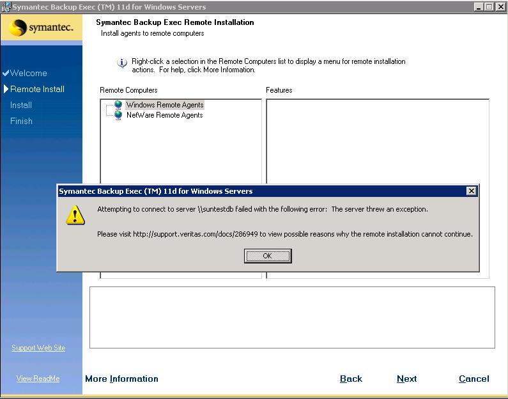The image size is (508, 399).
Task: Click the warning triangle icon in the dialog
Action: coord(75,215)
